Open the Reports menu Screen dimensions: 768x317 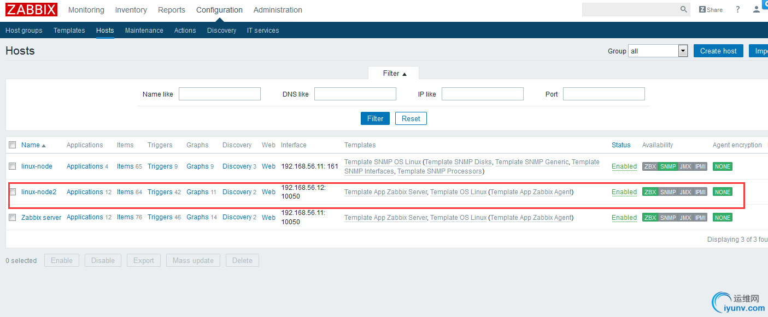(x=172, y=10)
